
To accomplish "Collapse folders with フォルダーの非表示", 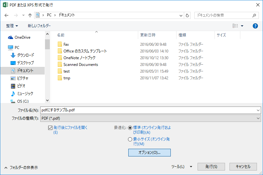I will coord(21,168).
